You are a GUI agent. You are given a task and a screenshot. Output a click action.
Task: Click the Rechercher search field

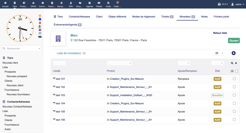(22, 49)
